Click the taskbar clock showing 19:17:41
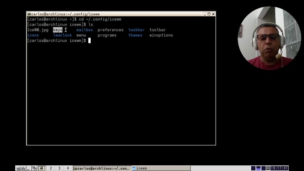Screen dimensions: 304x171 click(279, 168)
